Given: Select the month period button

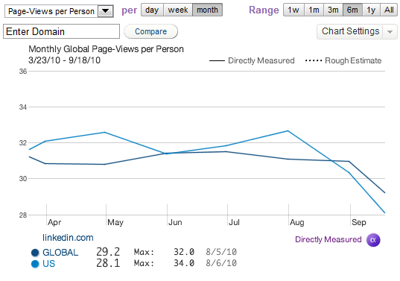Looking at the screenshot, I should click(207, 10).
